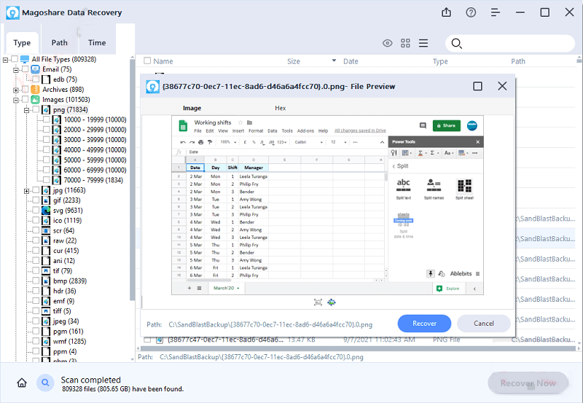
Task: Click the Size column sort arrow
Action: (x=334, y=60)
